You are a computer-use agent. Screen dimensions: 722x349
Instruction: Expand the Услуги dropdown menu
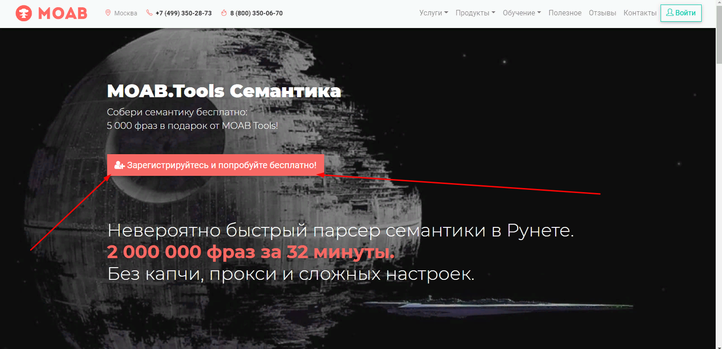coord(434,13)
